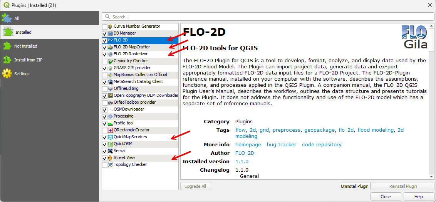Click the DB Manager plugin icon

click(110, 33)
